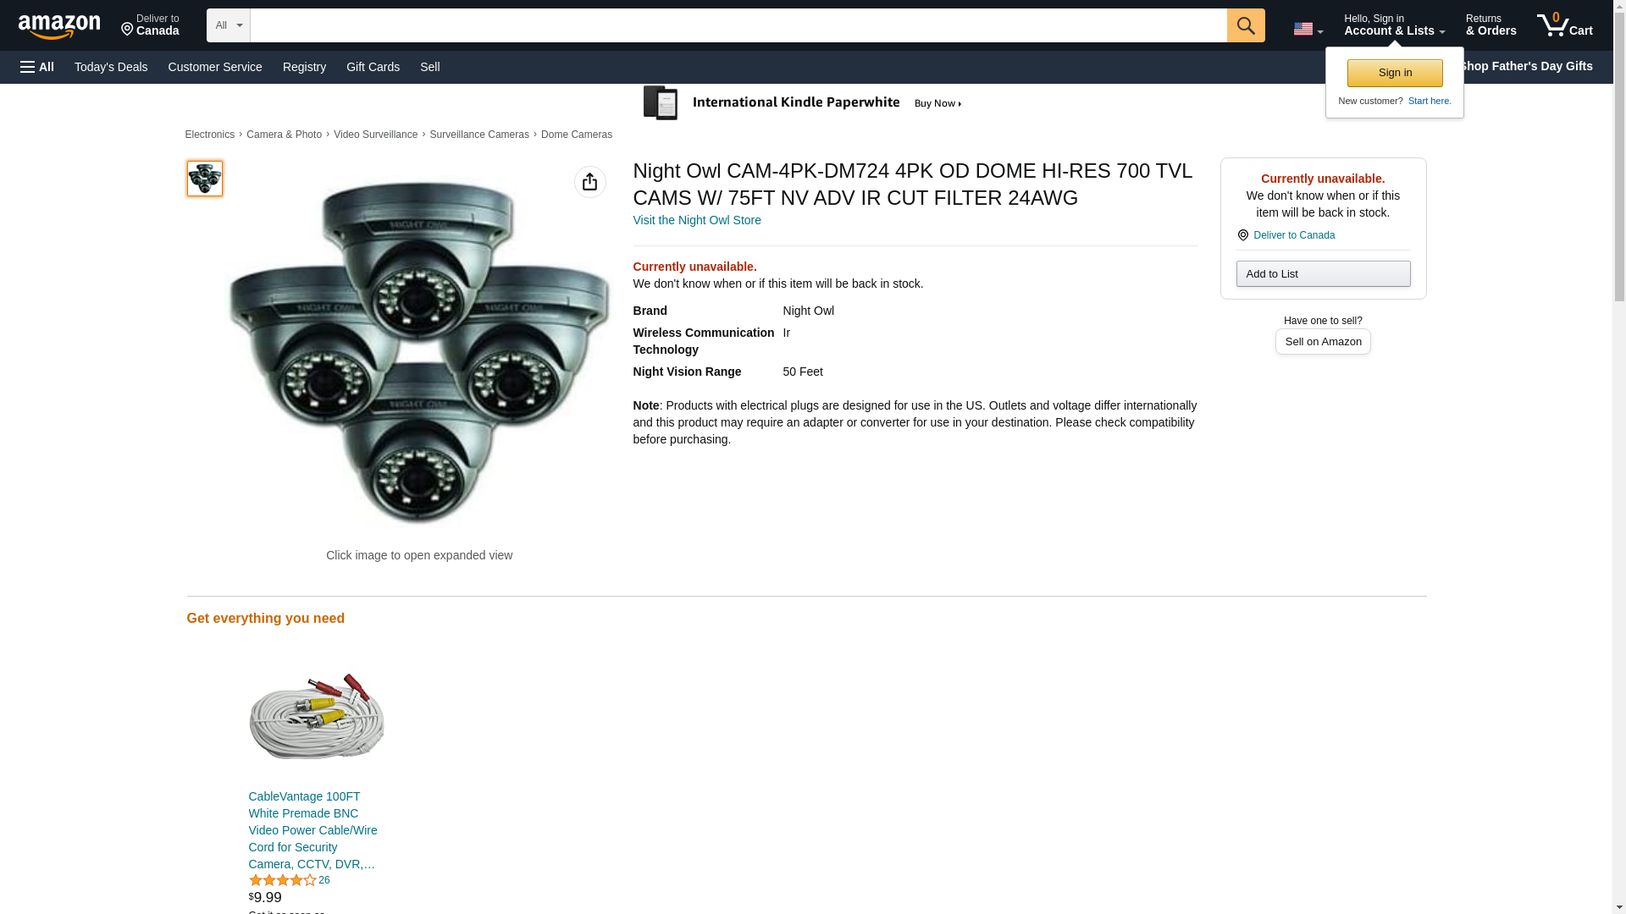The width and height of the screenshot is (1626, 914).
Task: Click the share icon on product image
Action: pos(589,182)
